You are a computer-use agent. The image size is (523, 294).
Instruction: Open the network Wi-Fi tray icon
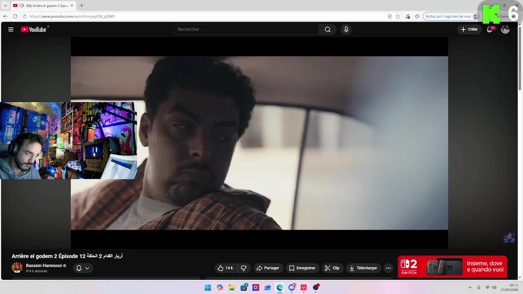pyautogui.click(x=487, y=287)
